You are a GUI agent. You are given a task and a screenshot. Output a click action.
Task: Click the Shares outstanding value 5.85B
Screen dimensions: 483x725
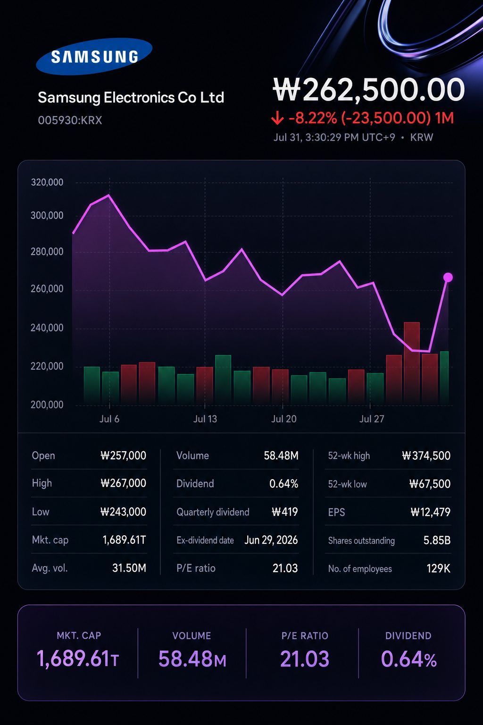[x=437, y=540]
